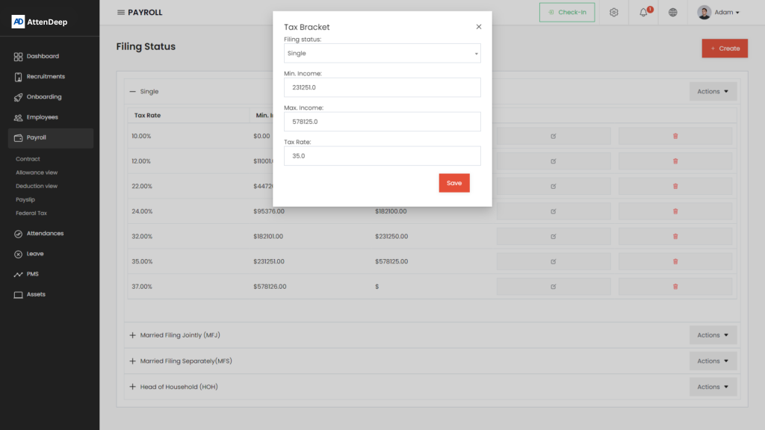This screenshot has height=430, width=765.
Task: Delete the 37.00% tax rate row
Action: pyautogui.click(x=675, y=287)
